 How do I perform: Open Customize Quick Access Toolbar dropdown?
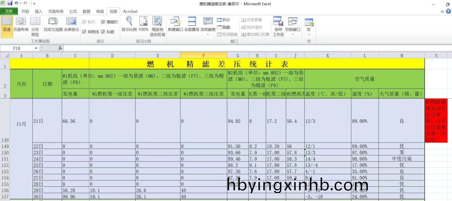click(34, 4)
